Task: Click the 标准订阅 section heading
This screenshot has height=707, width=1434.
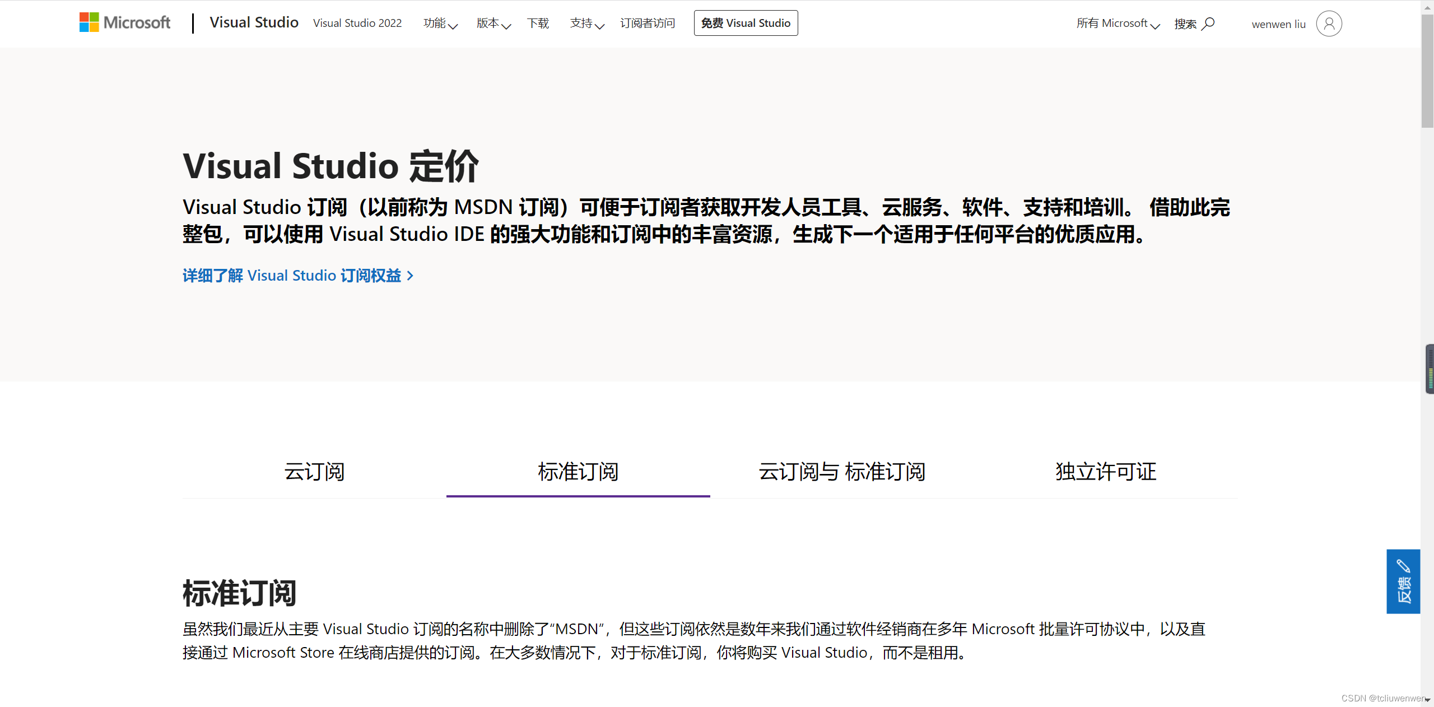Action: click(x=239, y=593)
